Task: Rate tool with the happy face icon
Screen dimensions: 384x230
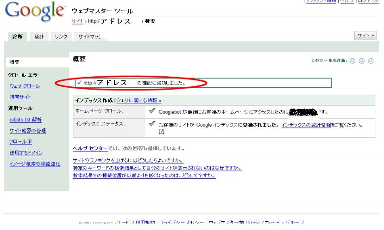Action: [371, 61]
